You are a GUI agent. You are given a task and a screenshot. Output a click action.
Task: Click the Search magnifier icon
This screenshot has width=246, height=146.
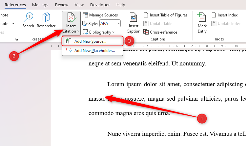point(28,17)
